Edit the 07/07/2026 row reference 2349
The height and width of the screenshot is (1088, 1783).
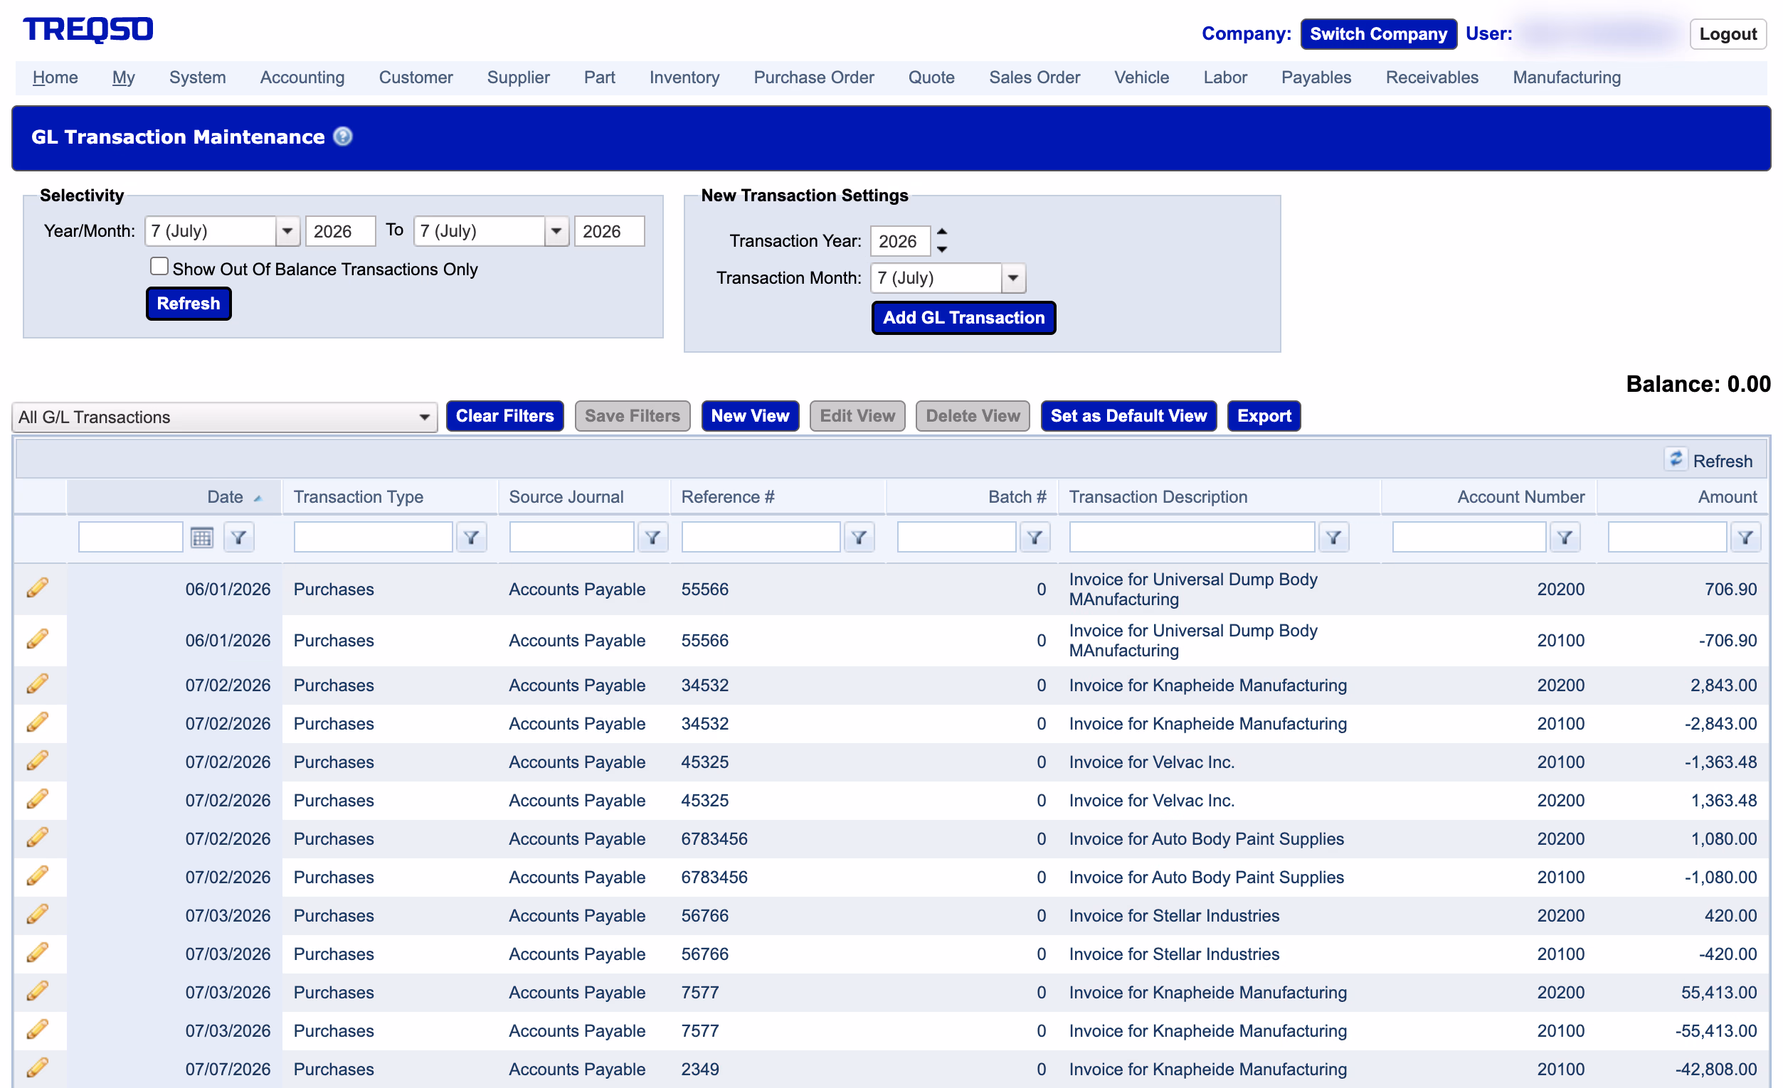[38, 1068]
